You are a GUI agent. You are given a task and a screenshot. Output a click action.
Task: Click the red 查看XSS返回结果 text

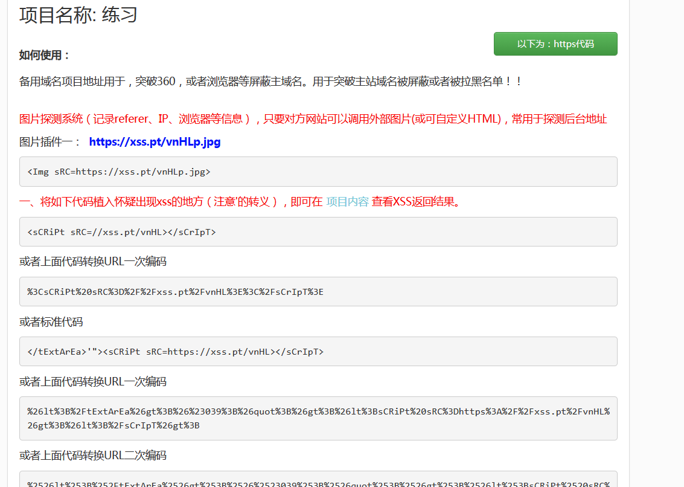pyautogui.click(x=416, y=202)
